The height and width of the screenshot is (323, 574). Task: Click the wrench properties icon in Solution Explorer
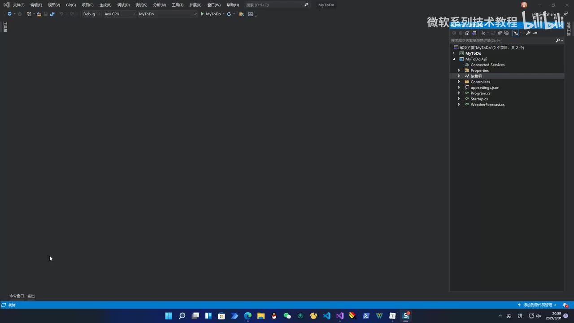point(528,33)
